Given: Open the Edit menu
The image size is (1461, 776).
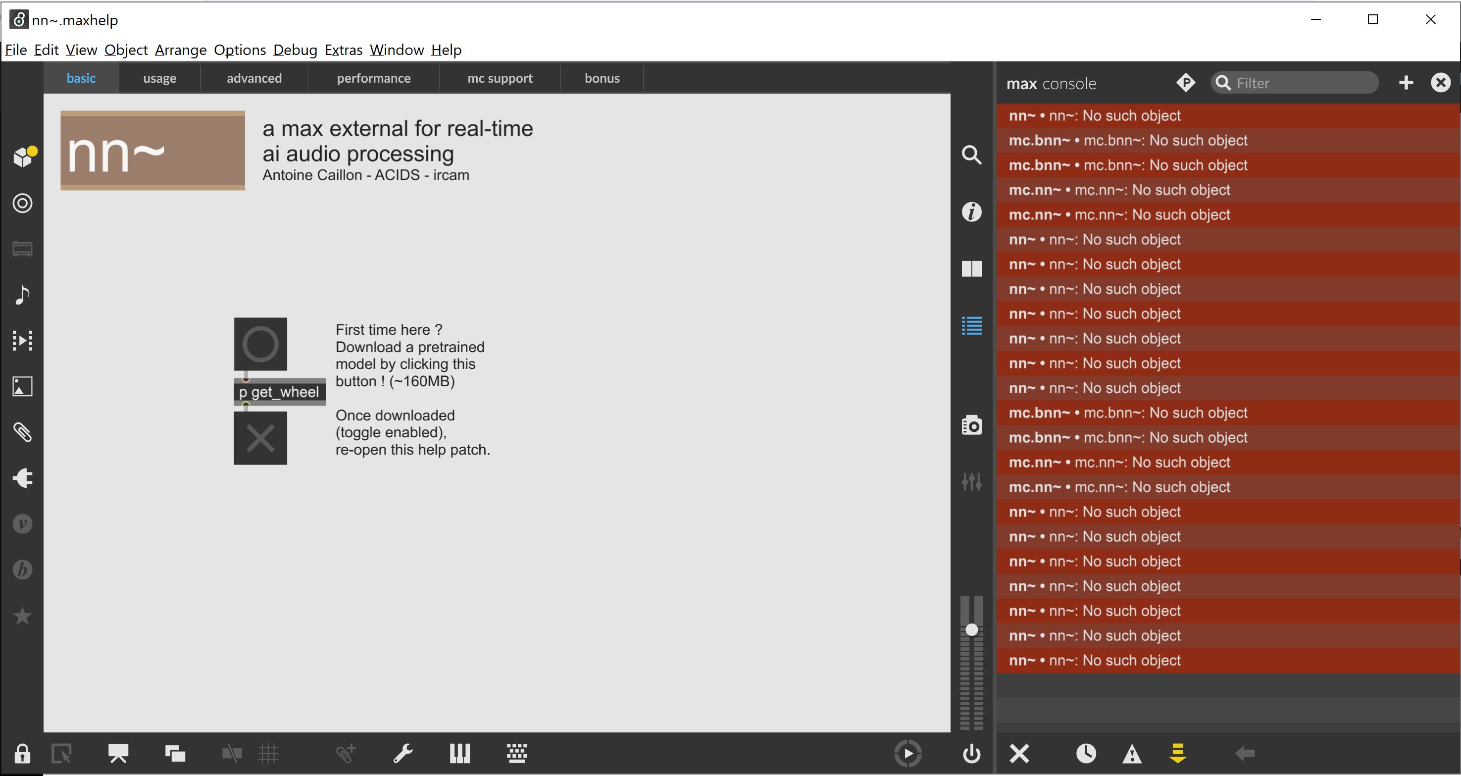Looking at the screenshot, I should point(47,50).
